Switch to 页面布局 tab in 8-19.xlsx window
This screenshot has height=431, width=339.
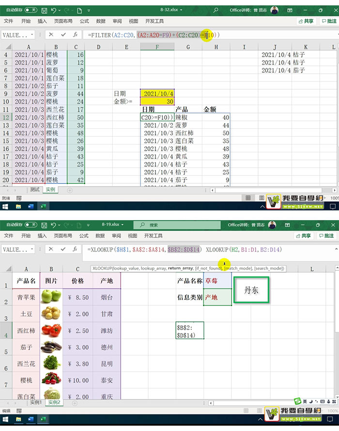[x=63, y=236]
